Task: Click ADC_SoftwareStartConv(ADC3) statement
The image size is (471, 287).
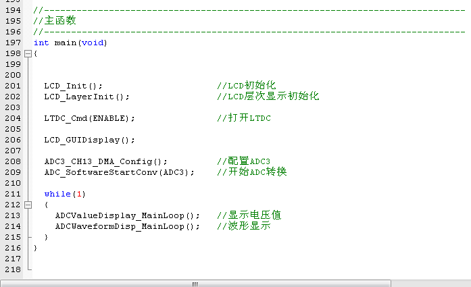Action: click(119, 172)
